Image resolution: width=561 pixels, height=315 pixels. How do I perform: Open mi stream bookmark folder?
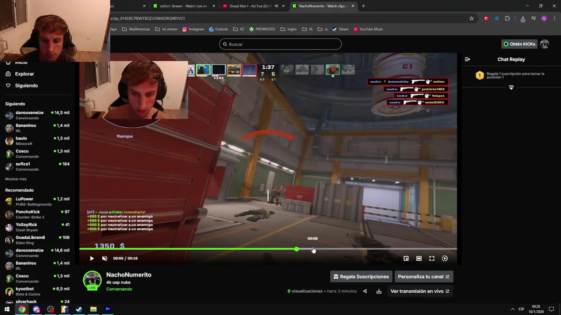[x=166, y=29]
